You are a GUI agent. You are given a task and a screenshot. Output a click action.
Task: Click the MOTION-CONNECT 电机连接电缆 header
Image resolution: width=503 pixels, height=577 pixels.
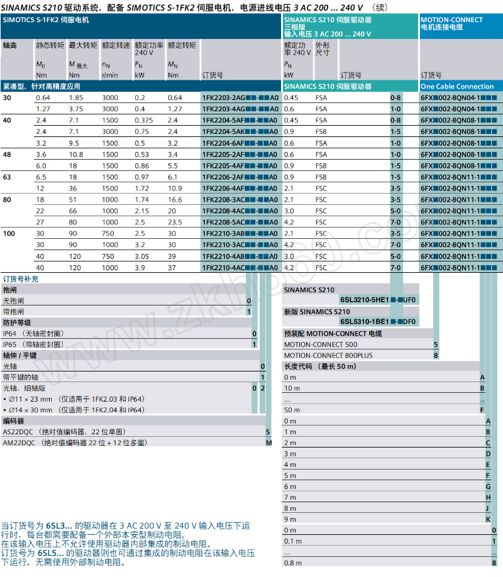click(451, 24)
